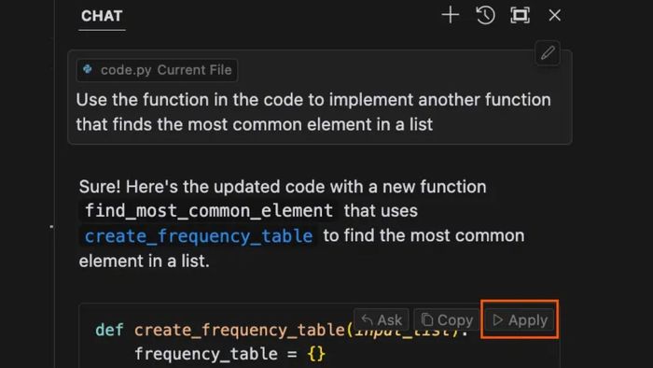This screenshot has height=368, width=653.
Task: Edit the message using pencil icon
Action: (548, 53)
